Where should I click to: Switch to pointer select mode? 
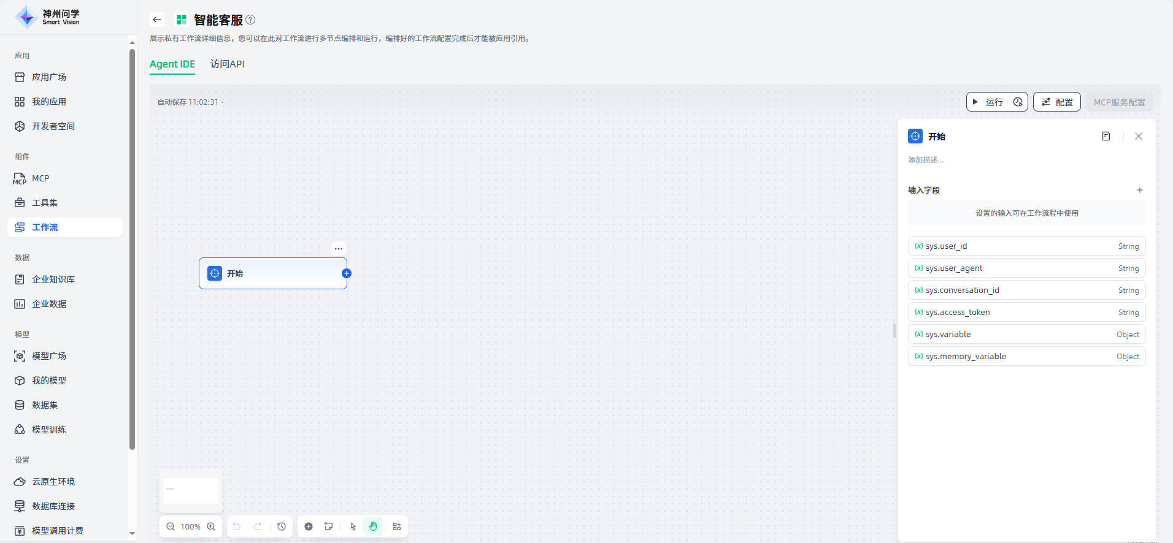(x=353, y=526)
